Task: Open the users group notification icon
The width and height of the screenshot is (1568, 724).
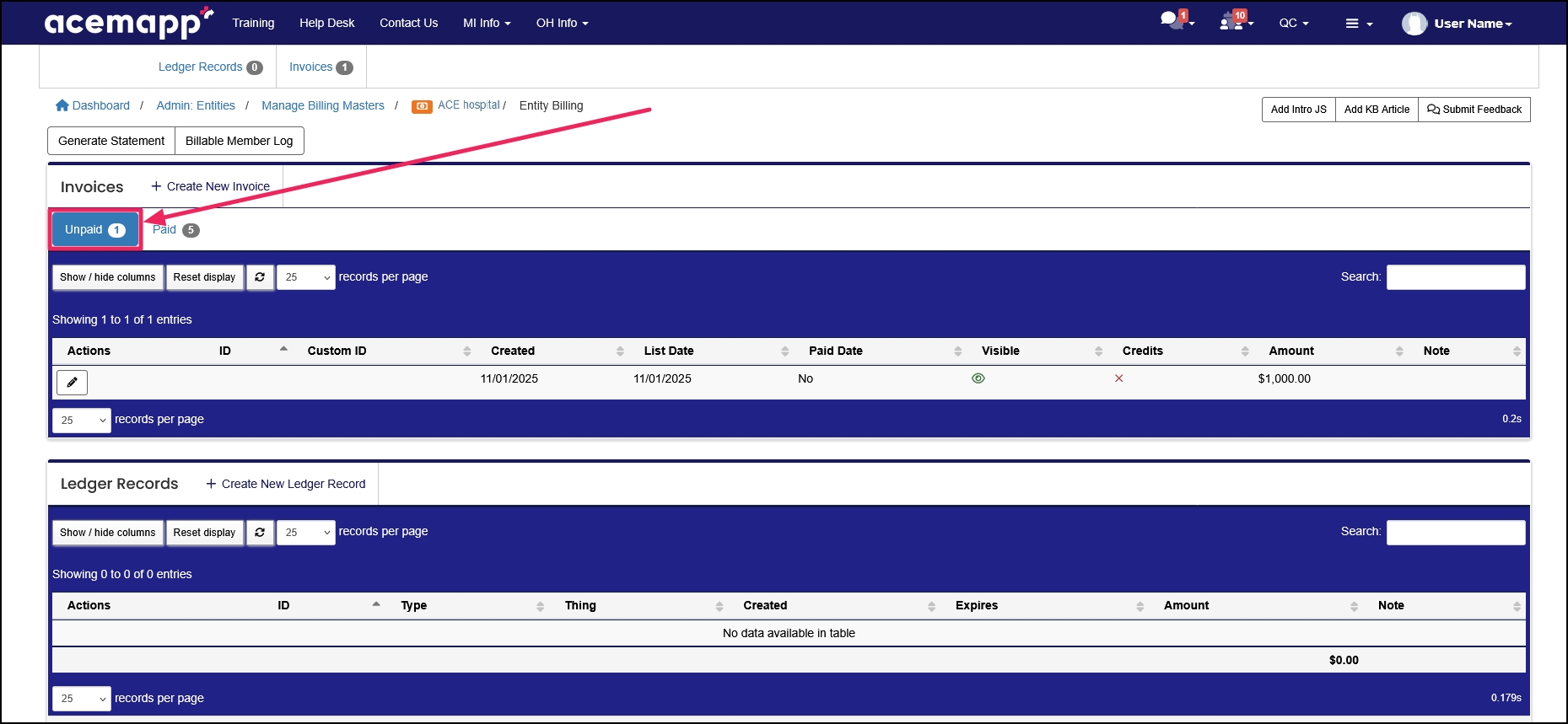Action: [x=1236, y=20]
